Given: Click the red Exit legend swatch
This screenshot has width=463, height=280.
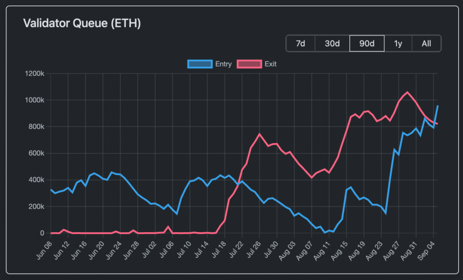Looking at the screenshot, I should click(249, 64).
